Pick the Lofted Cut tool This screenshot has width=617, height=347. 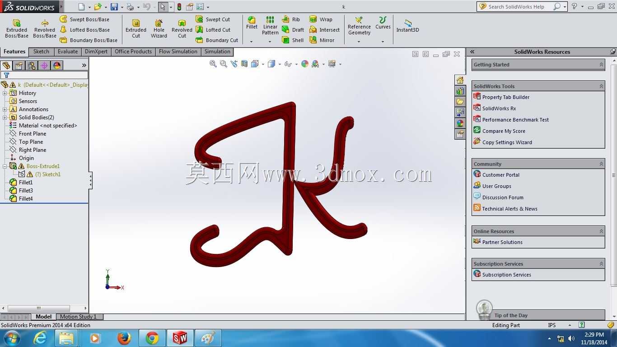coord(213,30)
